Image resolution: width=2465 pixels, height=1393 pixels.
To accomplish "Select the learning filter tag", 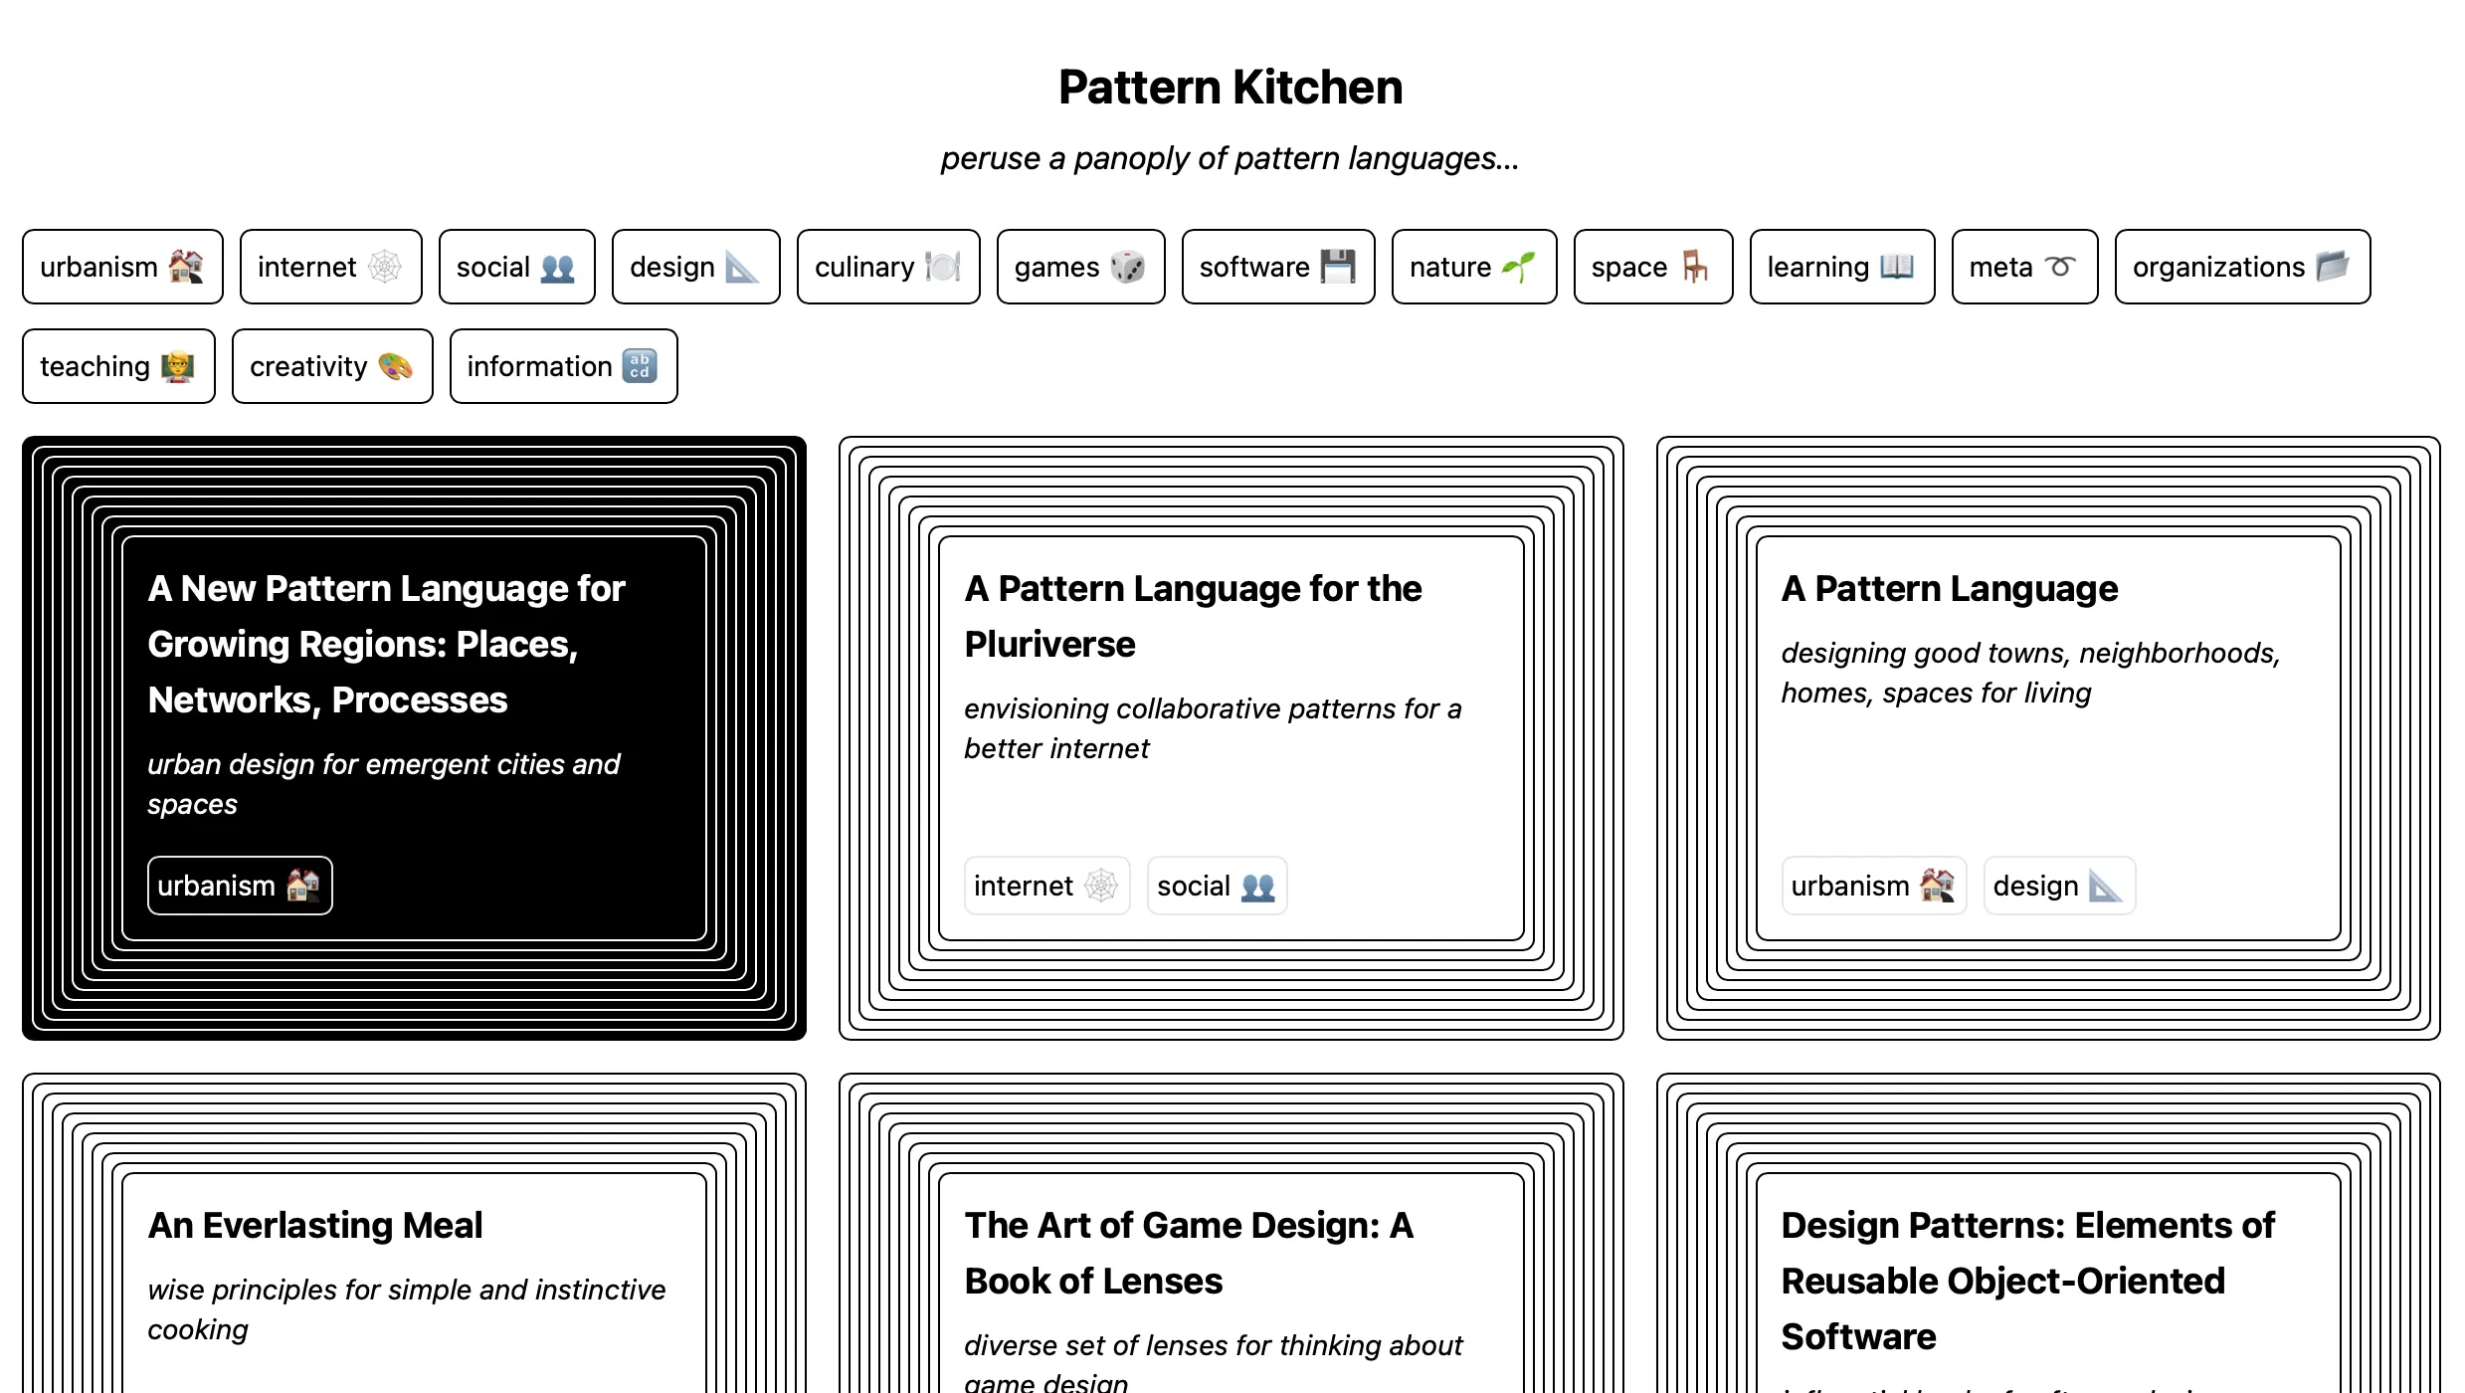I will click(x=1842, y=267).
